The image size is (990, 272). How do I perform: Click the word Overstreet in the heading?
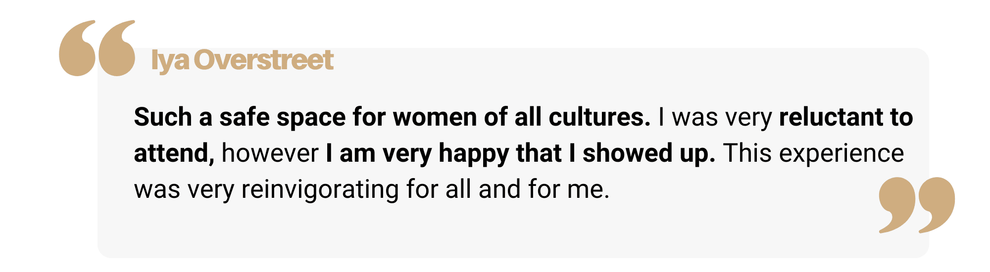pos(263,60)
